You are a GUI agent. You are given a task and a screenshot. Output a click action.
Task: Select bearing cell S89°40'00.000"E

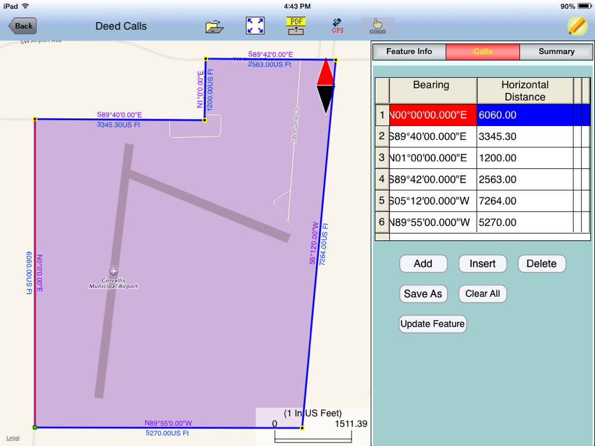point(433,137)
